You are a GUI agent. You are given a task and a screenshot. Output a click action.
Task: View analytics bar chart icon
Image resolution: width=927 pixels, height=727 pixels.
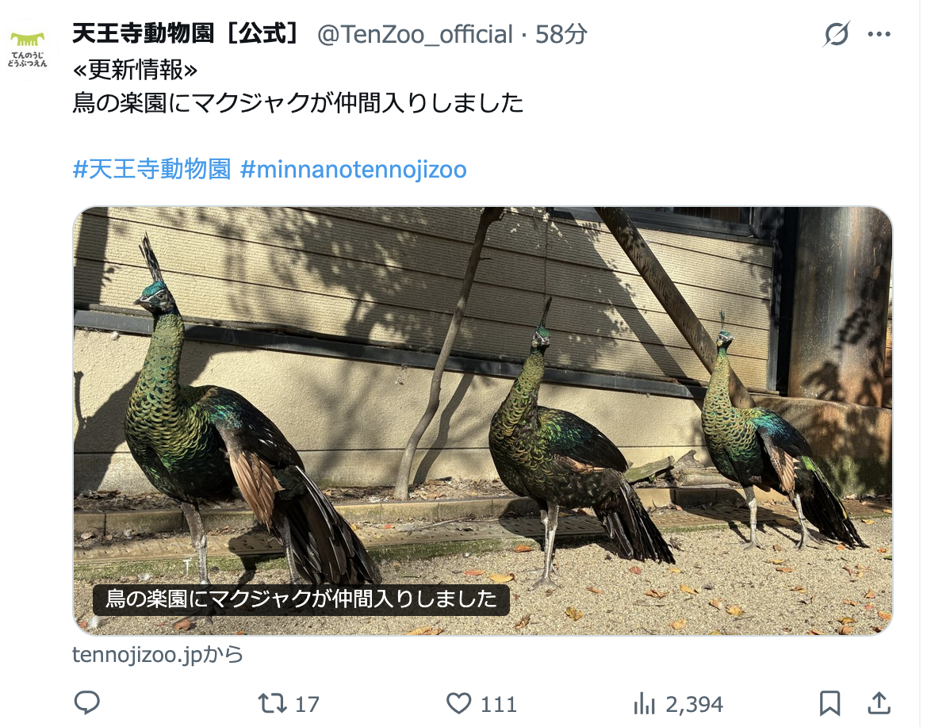645,703
